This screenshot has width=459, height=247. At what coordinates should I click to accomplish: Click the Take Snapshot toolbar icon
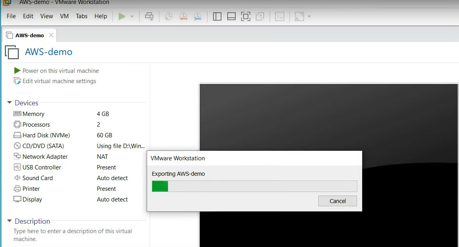168,16
